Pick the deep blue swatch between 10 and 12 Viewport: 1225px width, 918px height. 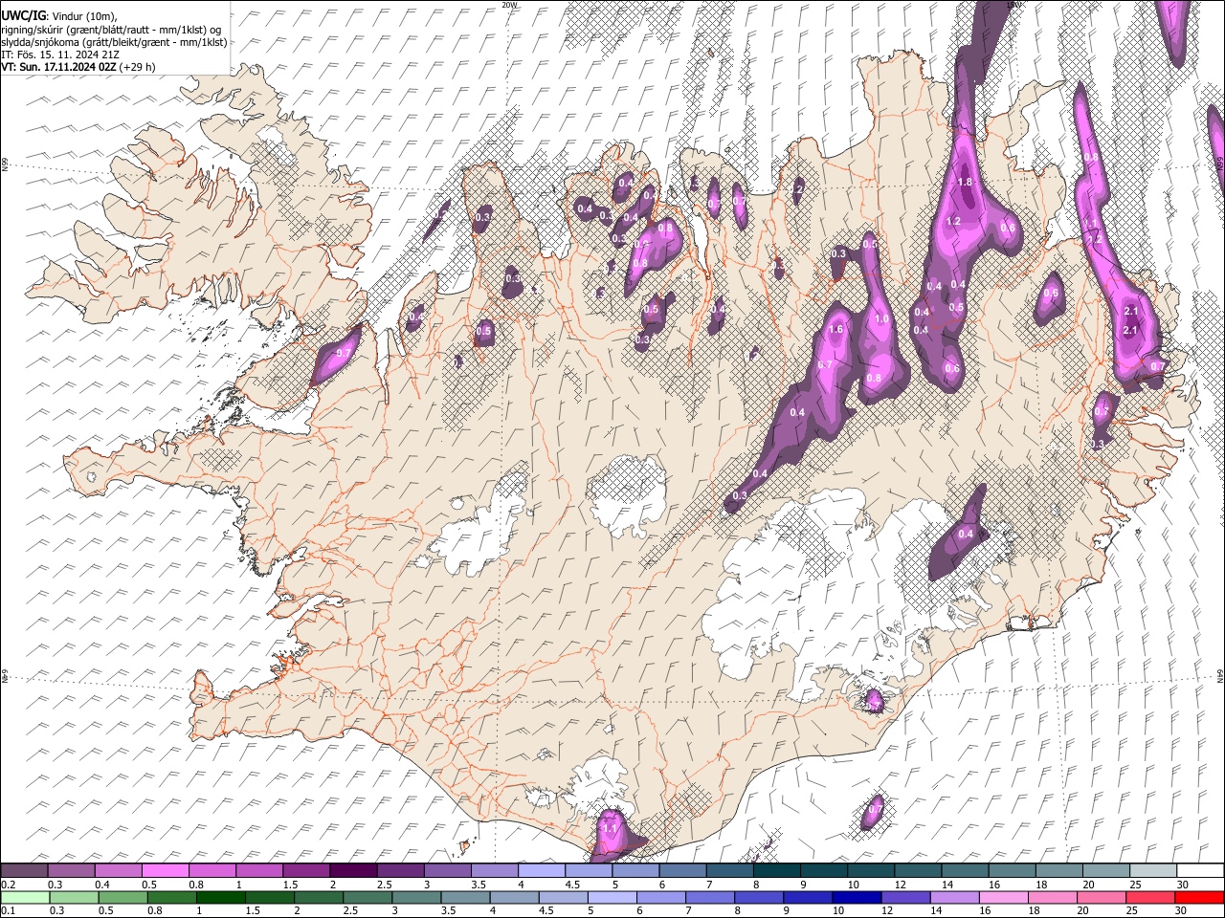point(857,897)
